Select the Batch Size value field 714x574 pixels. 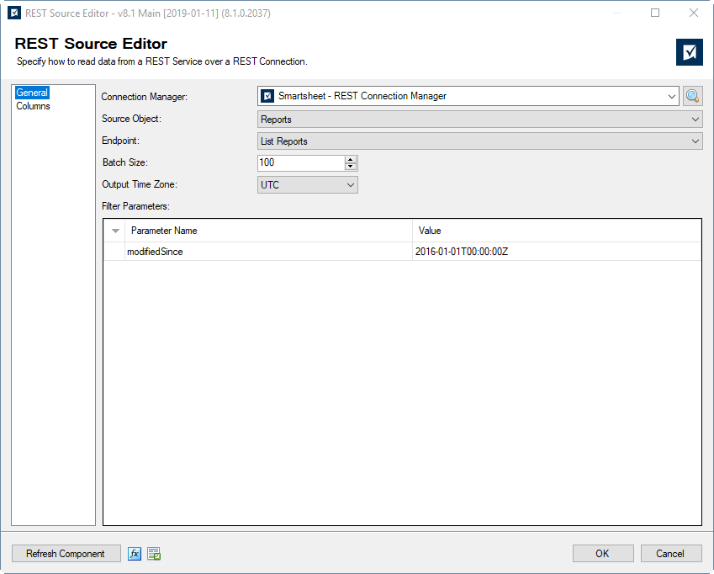[300, 162]
